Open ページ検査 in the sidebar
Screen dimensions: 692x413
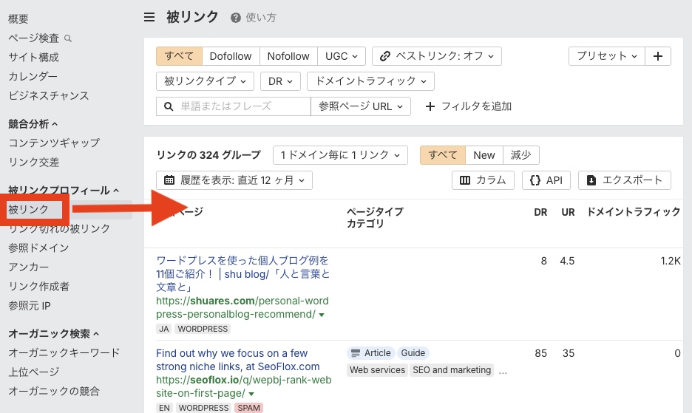(33, 38)
